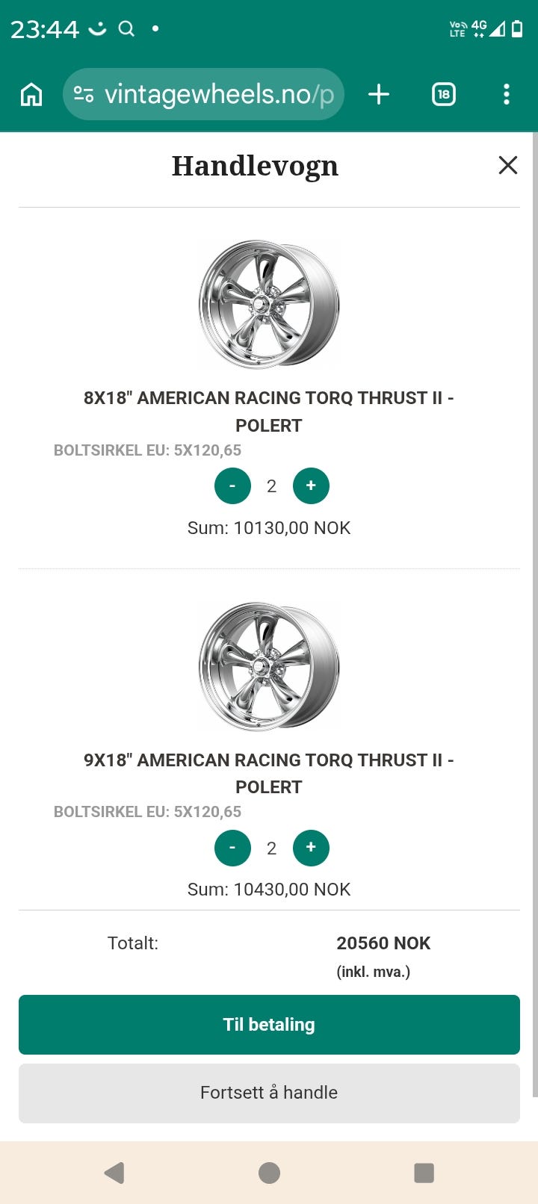This screenshot has height=1204, width=538.
Task: Decrease quantity of 9X18" wheel
Action: point(232,848)
